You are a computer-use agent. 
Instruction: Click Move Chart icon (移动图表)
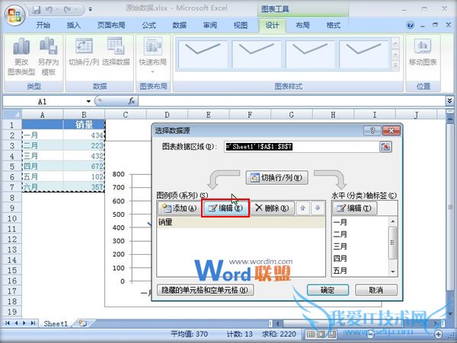pyautogui.click(x=423, y=52)
